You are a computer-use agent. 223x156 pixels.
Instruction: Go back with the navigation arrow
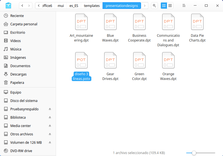coord(22,6)
